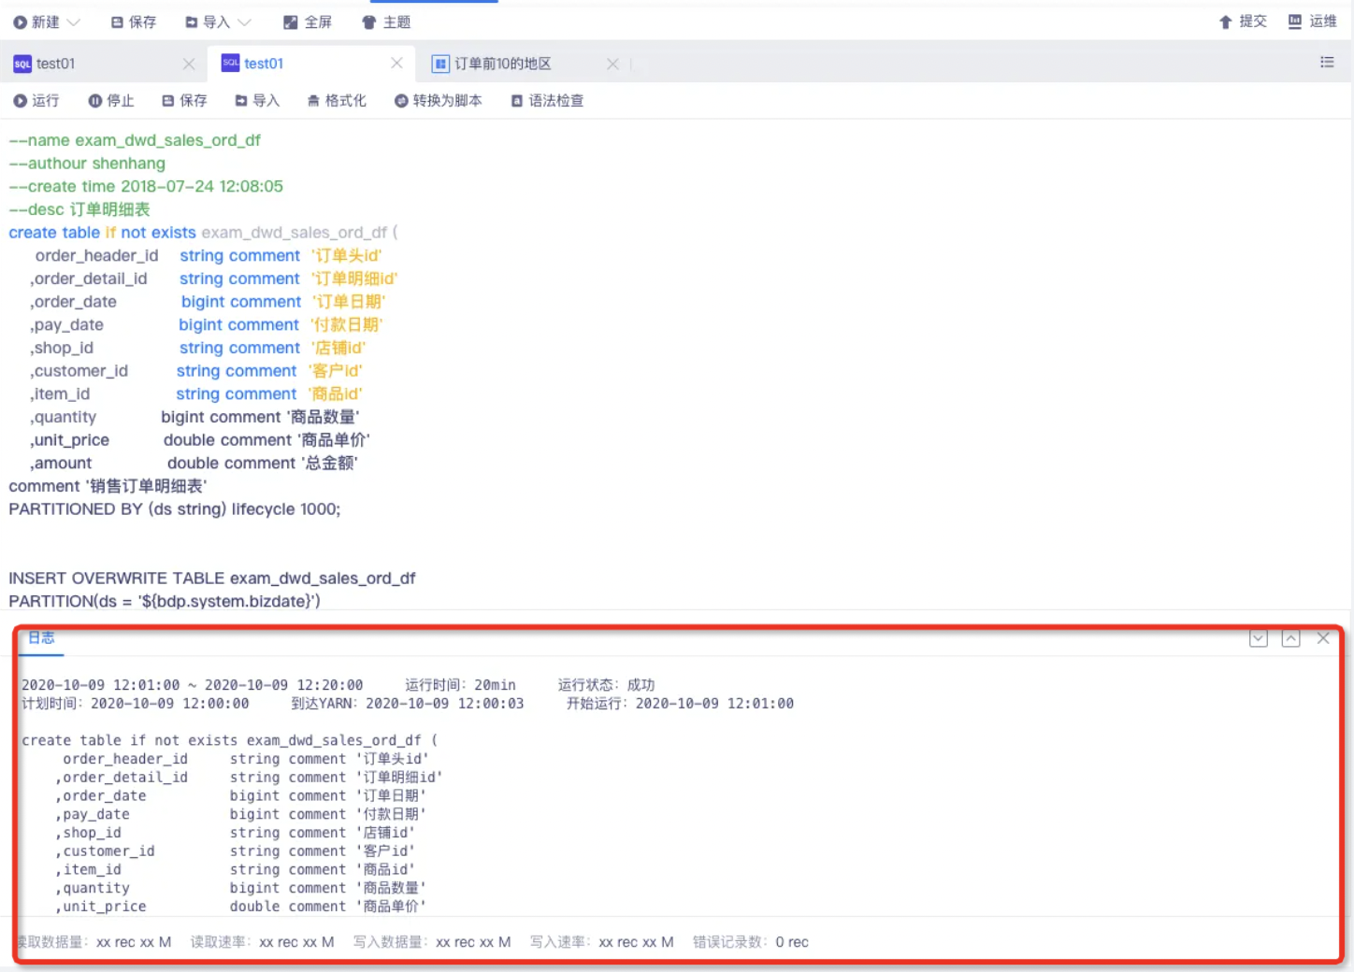Image resolution: width=1354 pixels, height=972 pixels.
Task: Click the 提交 submit button
Action: point(1243,21)
